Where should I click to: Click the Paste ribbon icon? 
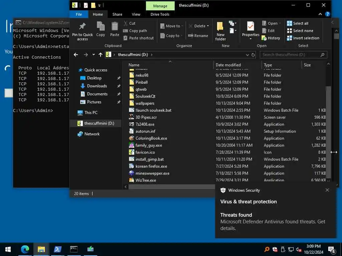pos(115,29)
